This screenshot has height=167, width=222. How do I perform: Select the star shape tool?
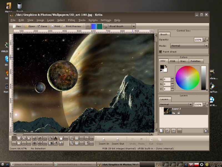pyautogui.click(x=29, y=138)
